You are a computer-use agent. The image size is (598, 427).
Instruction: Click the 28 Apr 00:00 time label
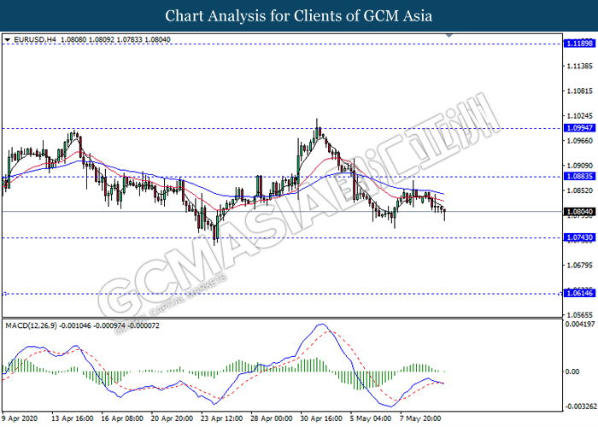[272, 418]
